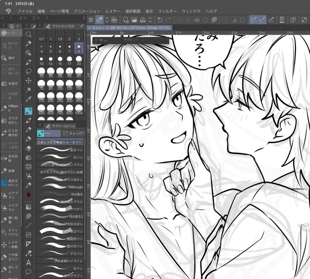Image resolution: width=310 pixels, height=279 pixels.
Task: Open the command bar hamburger menu
Action: click(91, 20)
